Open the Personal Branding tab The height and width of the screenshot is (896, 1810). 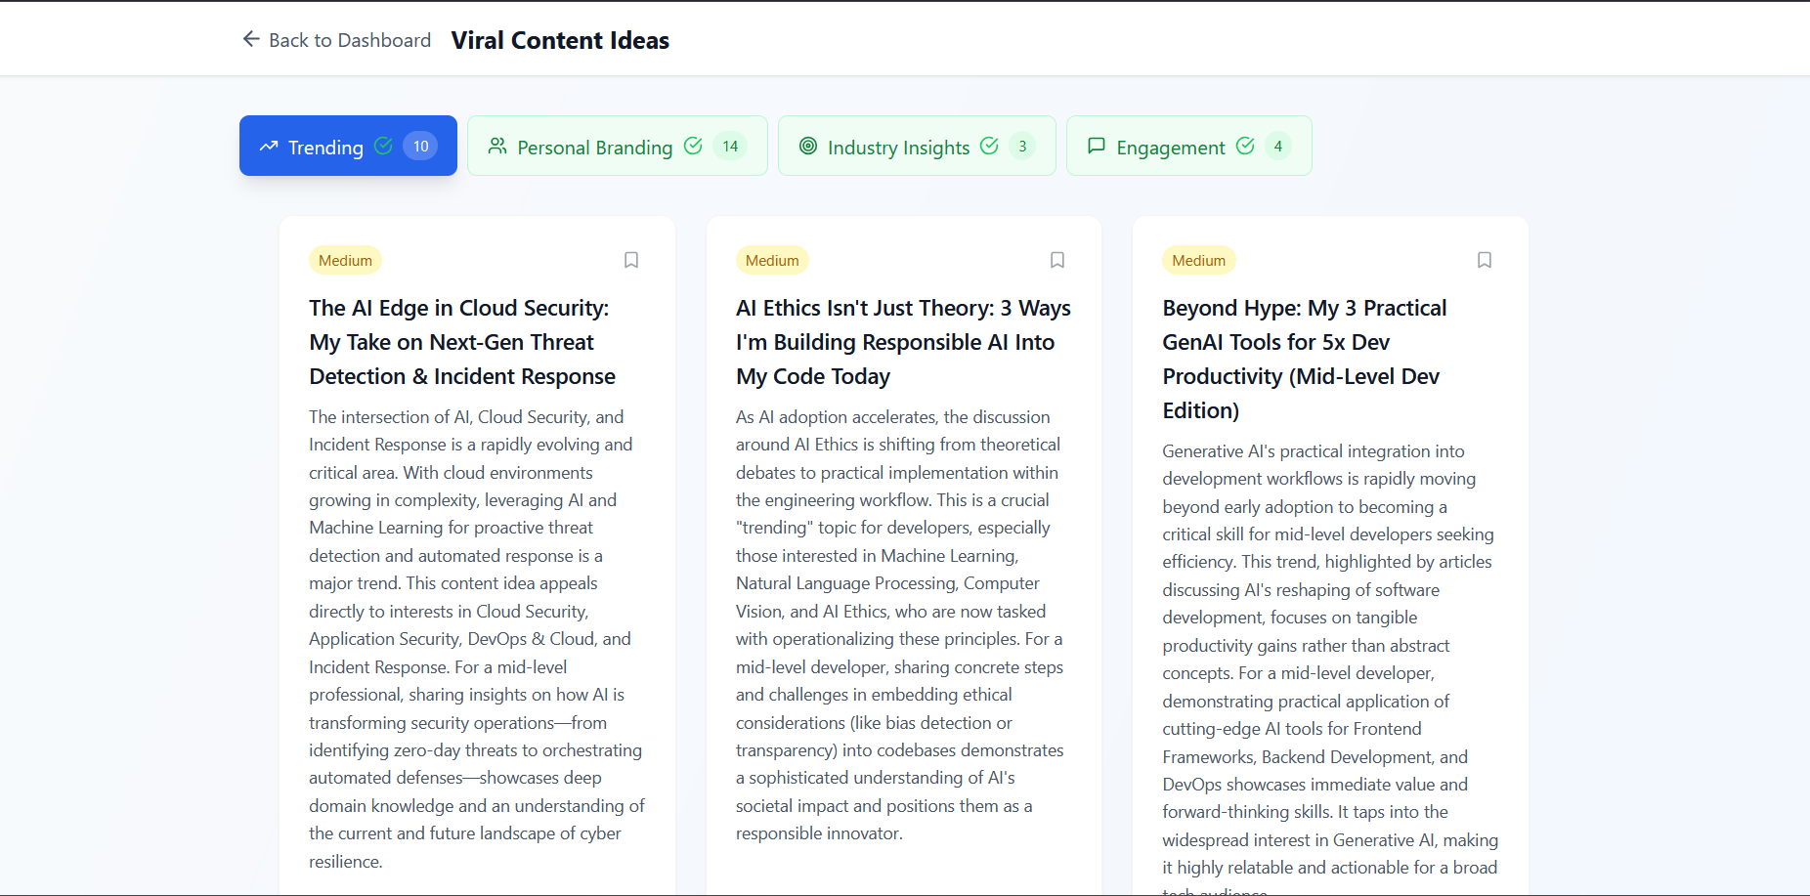coord(618,146)
